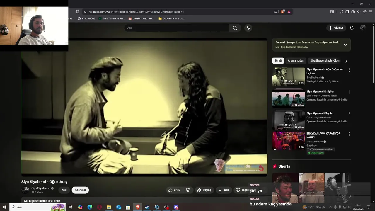Open Opera browser from the taskbar
This screenshot has height=211, width=375.
(x=100, y=207)
